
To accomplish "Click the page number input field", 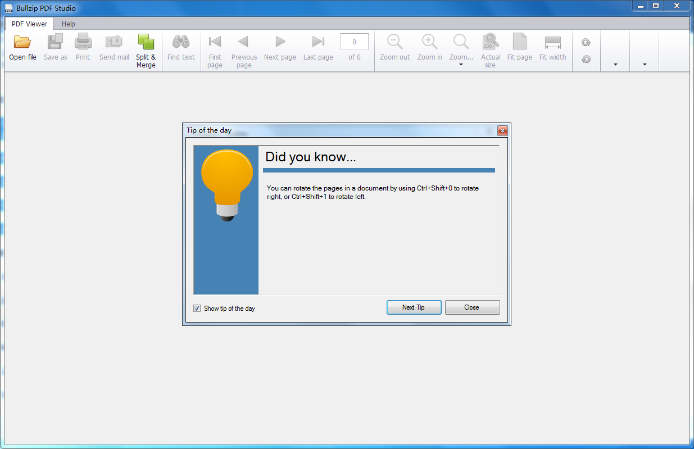I will (354, 42).
